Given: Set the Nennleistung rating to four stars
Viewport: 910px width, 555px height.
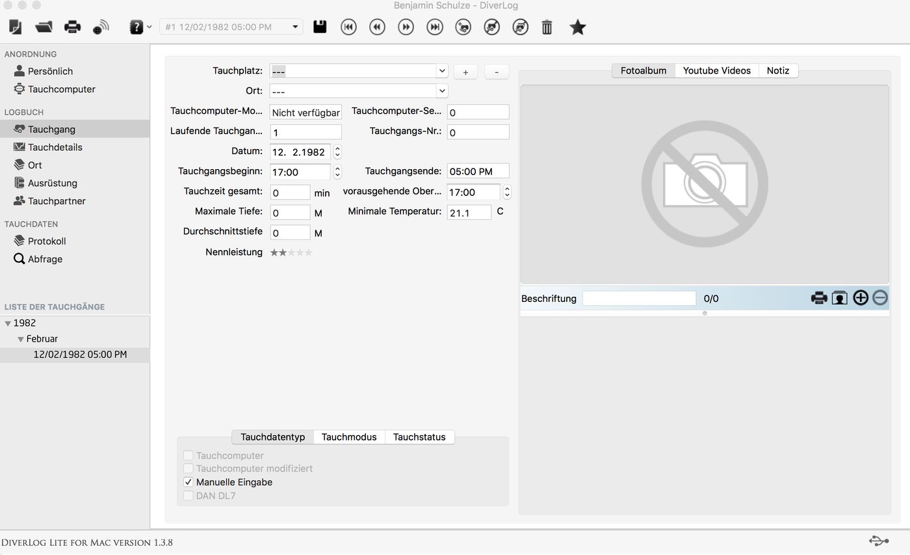Looking at the screenshot, I should coord(300,252).
